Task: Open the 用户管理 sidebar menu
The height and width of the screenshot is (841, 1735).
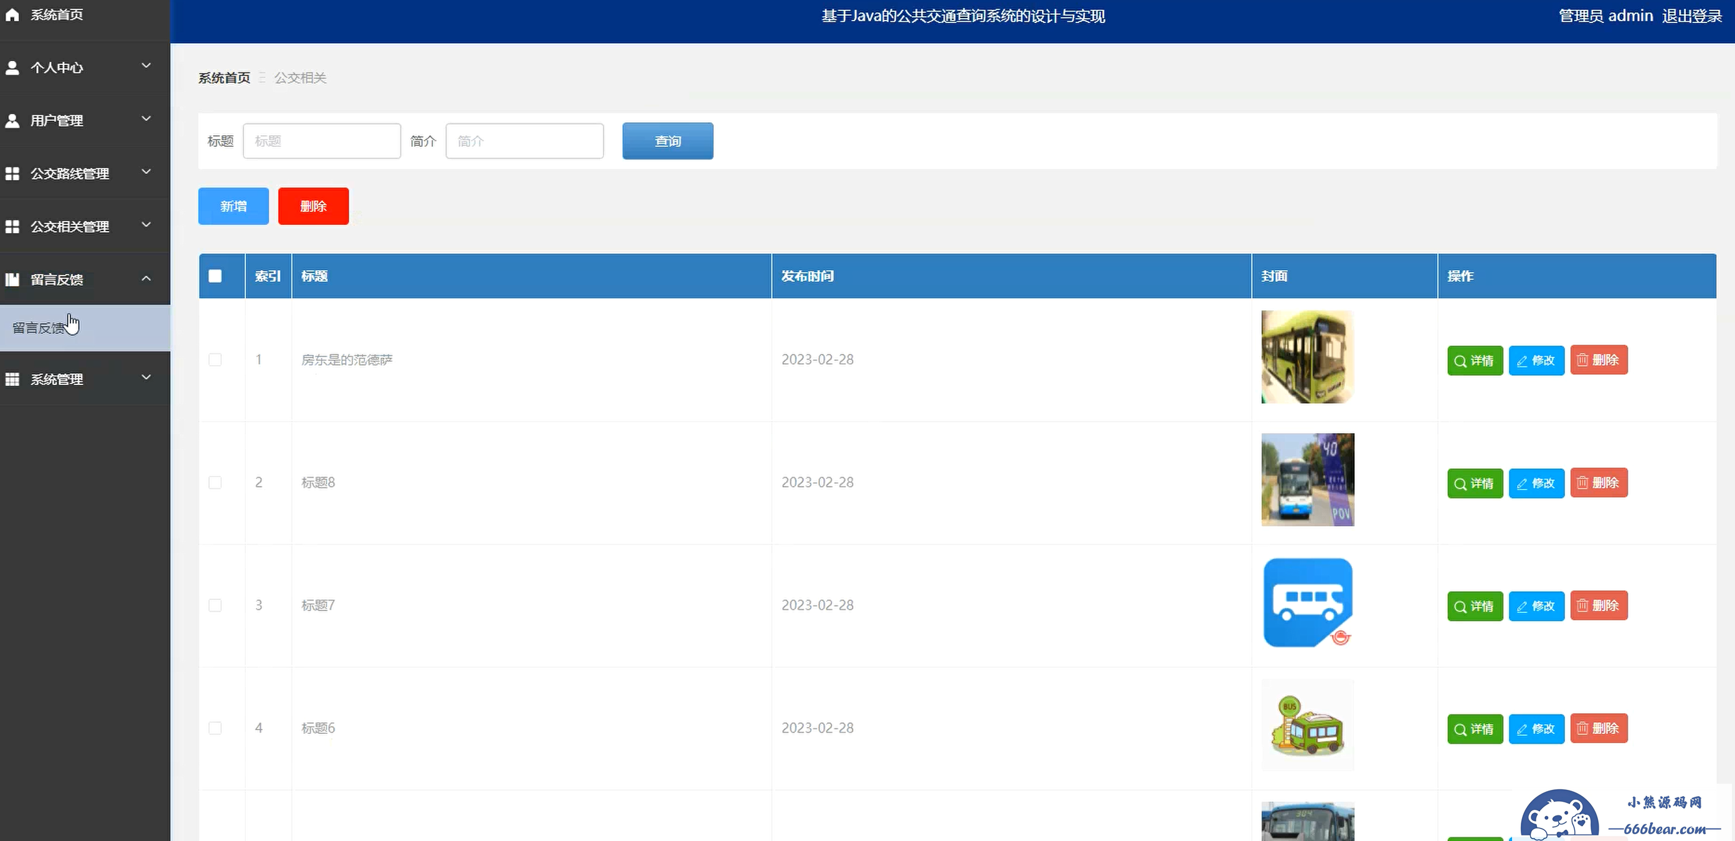Action: tap(85, 121)
